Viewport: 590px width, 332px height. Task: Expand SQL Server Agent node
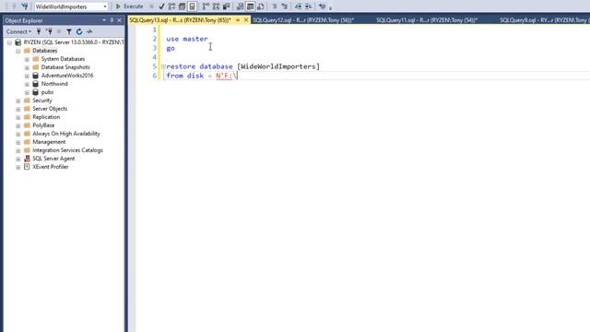(18, 159)
